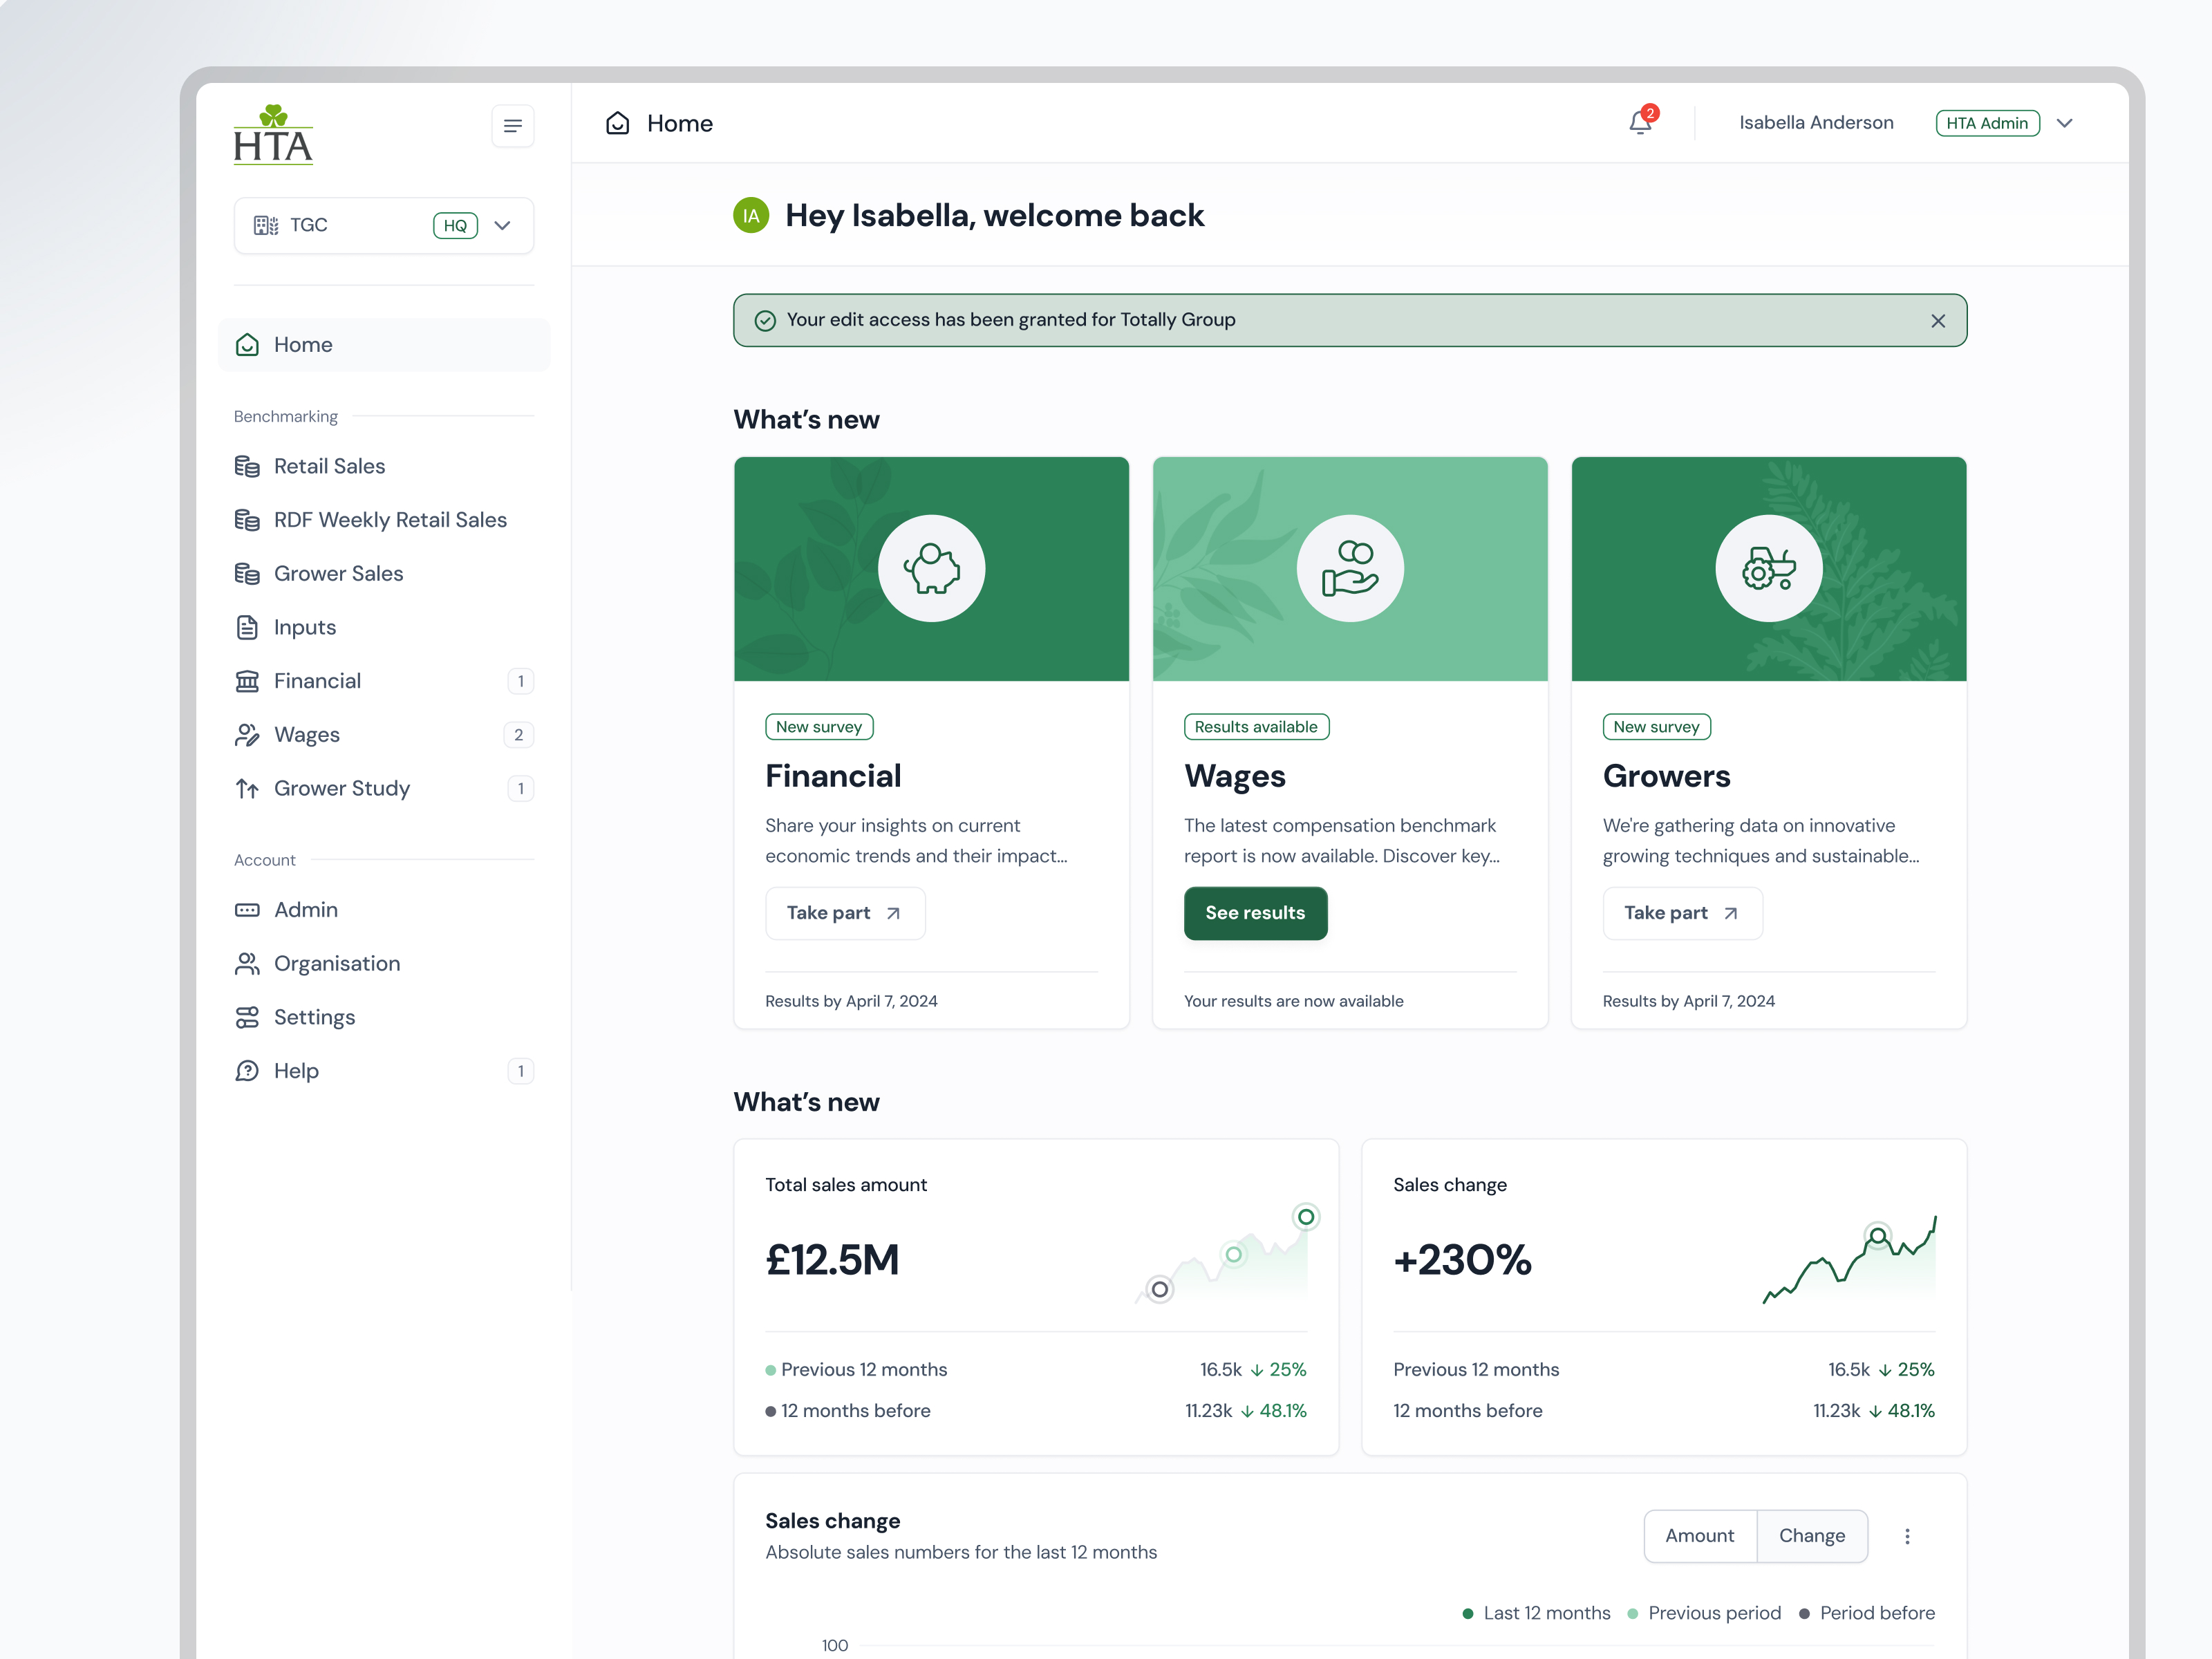Go to Grower Study in the sidebar
This screenshot has width=2212, height=1659.
tap(341, 788)
